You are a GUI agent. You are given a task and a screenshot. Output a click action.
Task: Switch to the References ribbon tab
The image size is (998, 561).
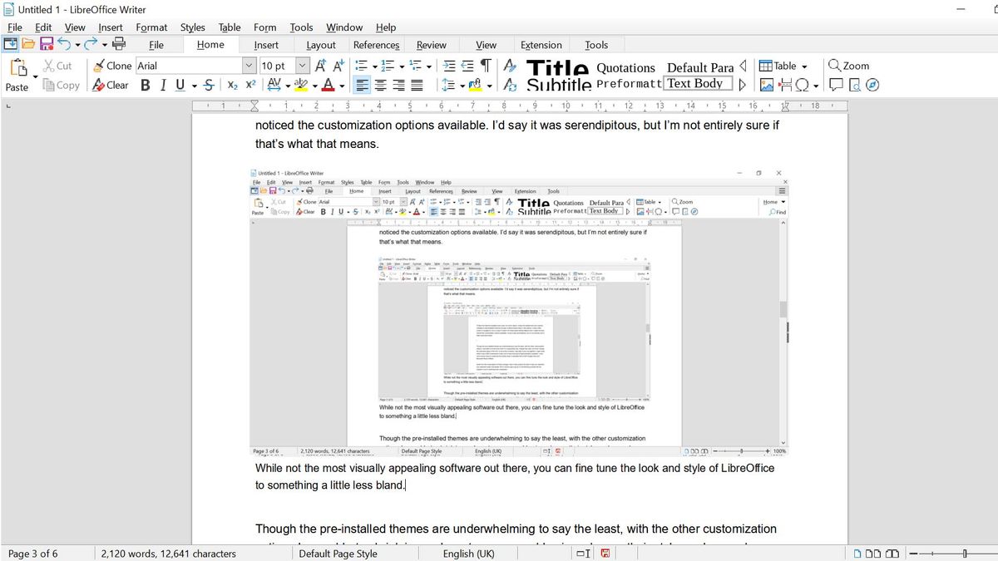376,44
